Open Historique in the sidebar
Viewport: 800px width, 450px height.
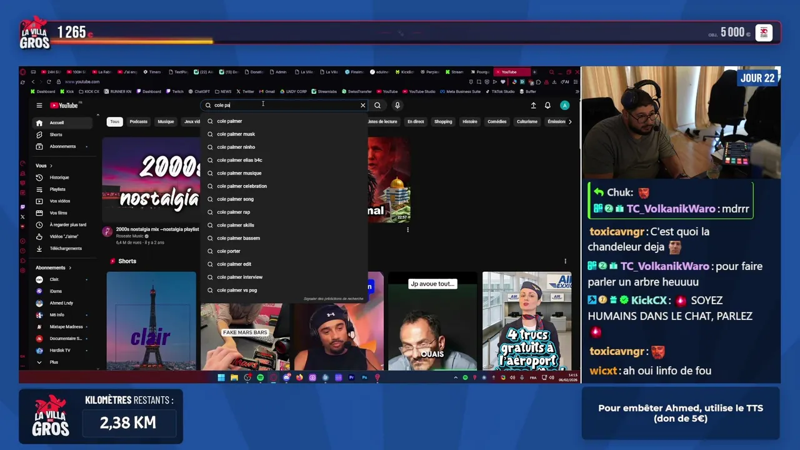62,177
